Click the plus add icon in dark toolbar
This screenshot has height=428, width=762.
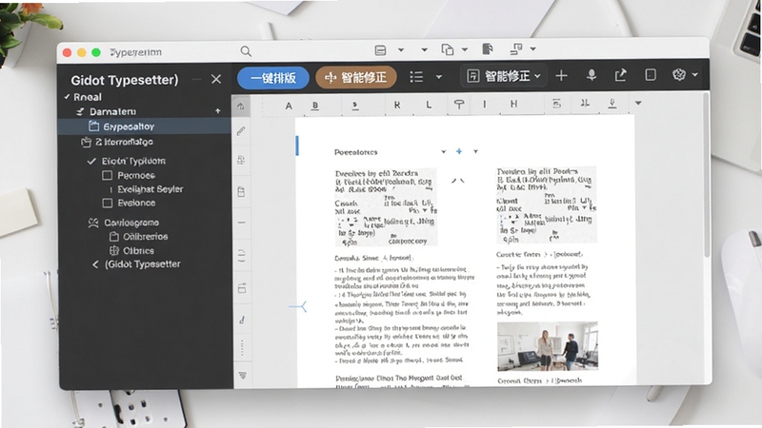point(561,76)
